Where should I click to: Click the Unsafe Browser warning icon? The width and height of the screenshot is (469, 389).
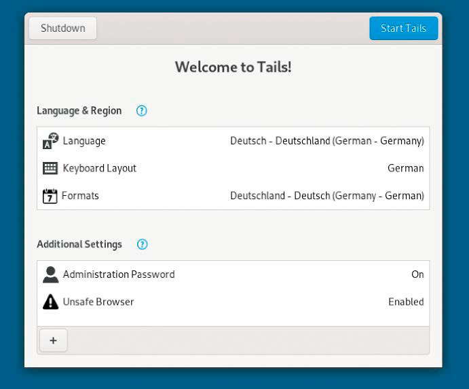pyautogui.click(x=50, y=302)
